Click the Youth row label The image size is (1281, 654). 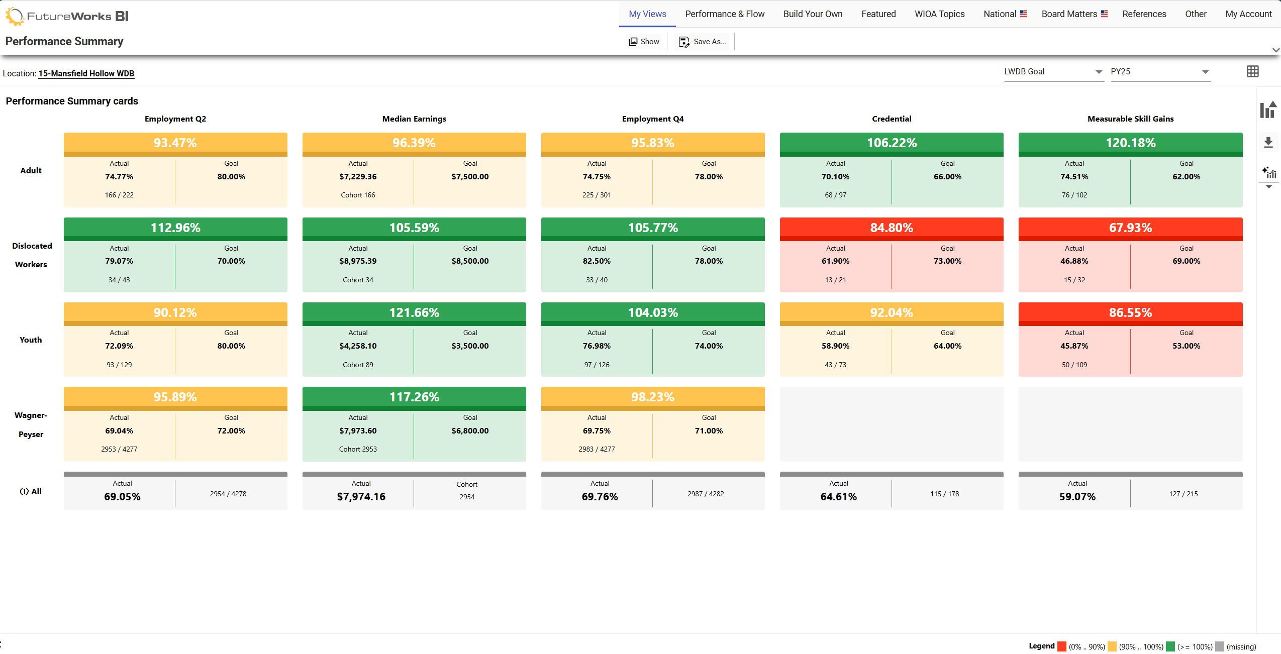(31, 340)
